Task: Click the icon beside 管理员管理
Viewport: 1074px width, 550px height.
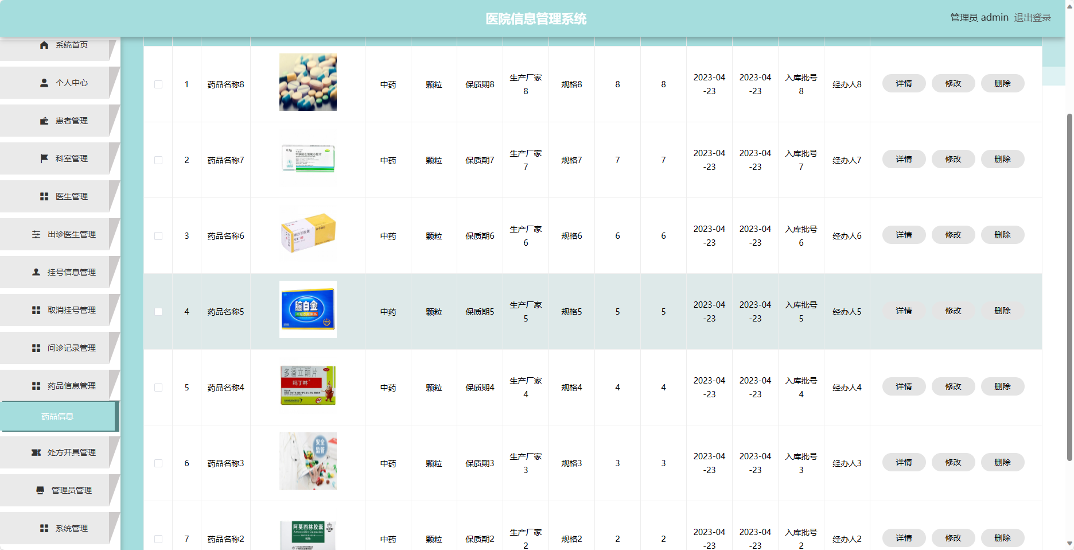Action: [x=40, y=490]
